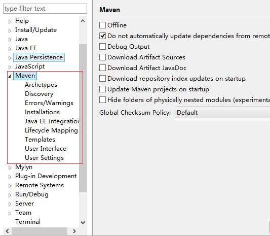Expand the Help tree node

point(10,21)
